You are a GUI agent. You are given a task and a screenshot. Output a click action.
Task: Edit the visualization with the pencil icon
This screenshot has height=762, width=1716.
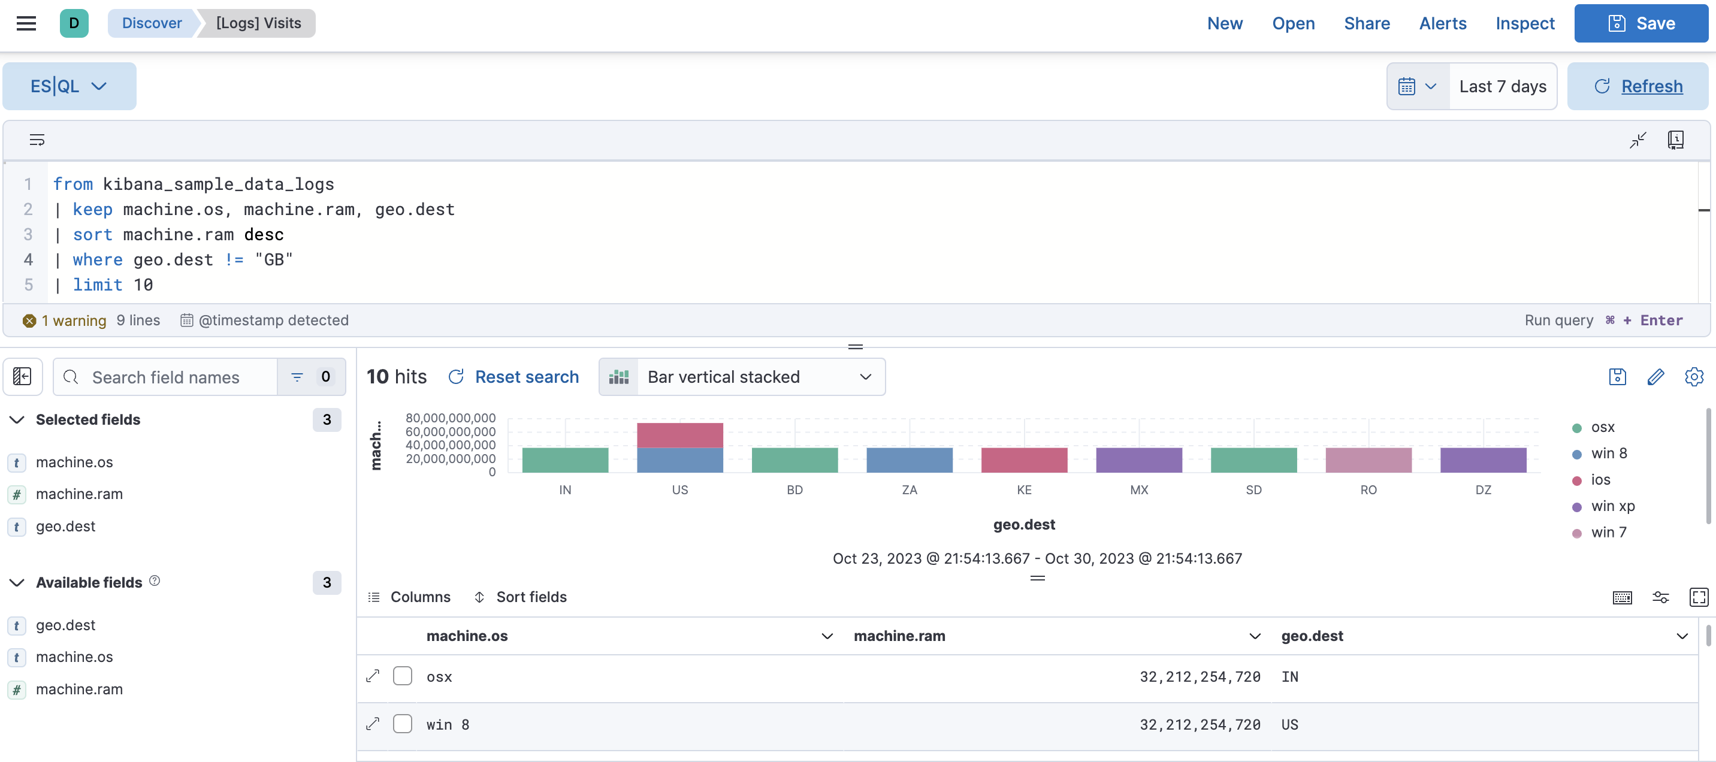click(1656, 376)
